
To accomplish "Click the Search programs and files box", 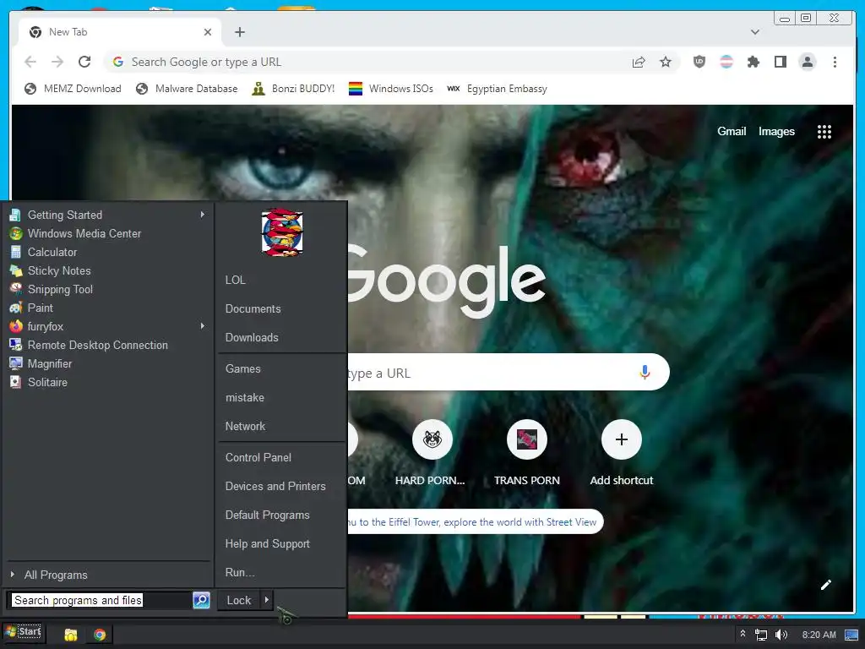I will point(100,600).
